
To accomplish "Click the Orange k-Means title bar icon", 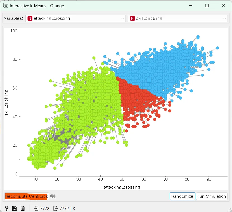I will pos(6,6).
